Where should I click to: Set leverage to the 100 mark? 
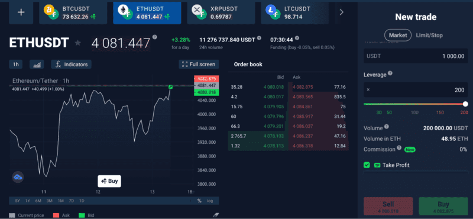(415, 112)
